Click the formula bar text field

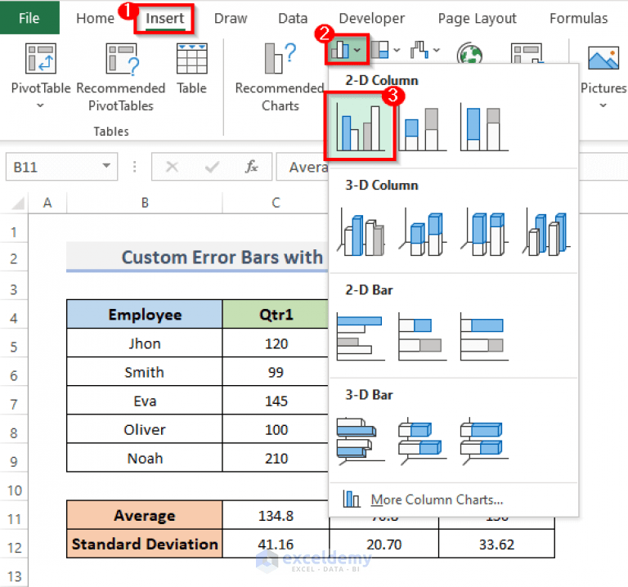click(302, 167)
